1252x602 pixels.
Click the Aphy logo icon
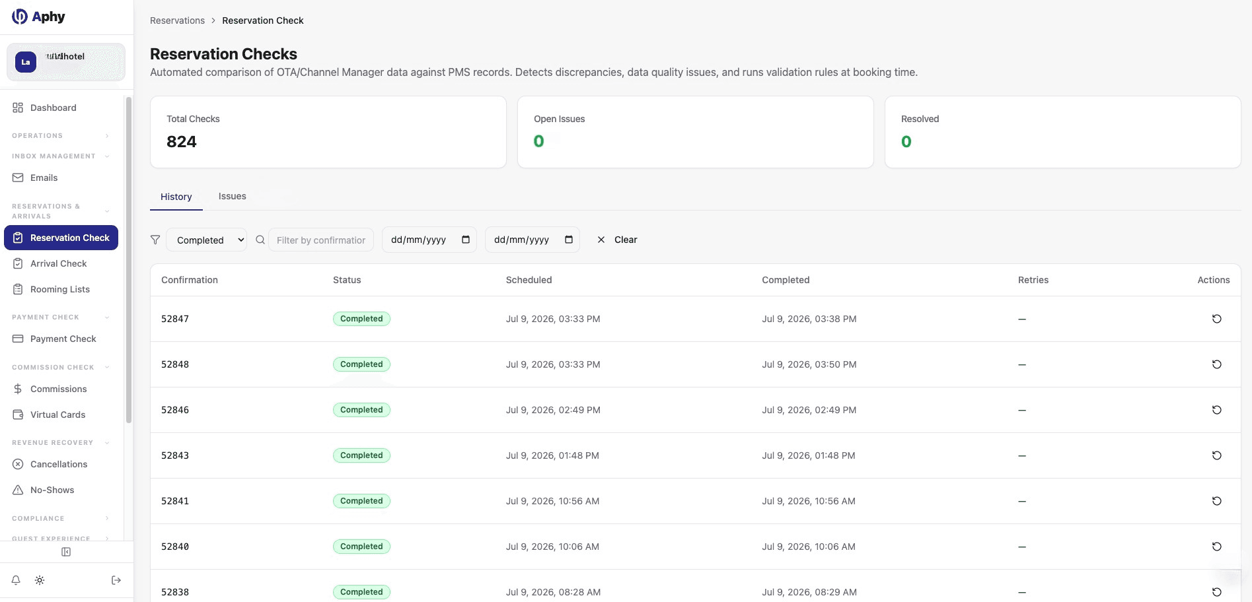click(20, 17)
